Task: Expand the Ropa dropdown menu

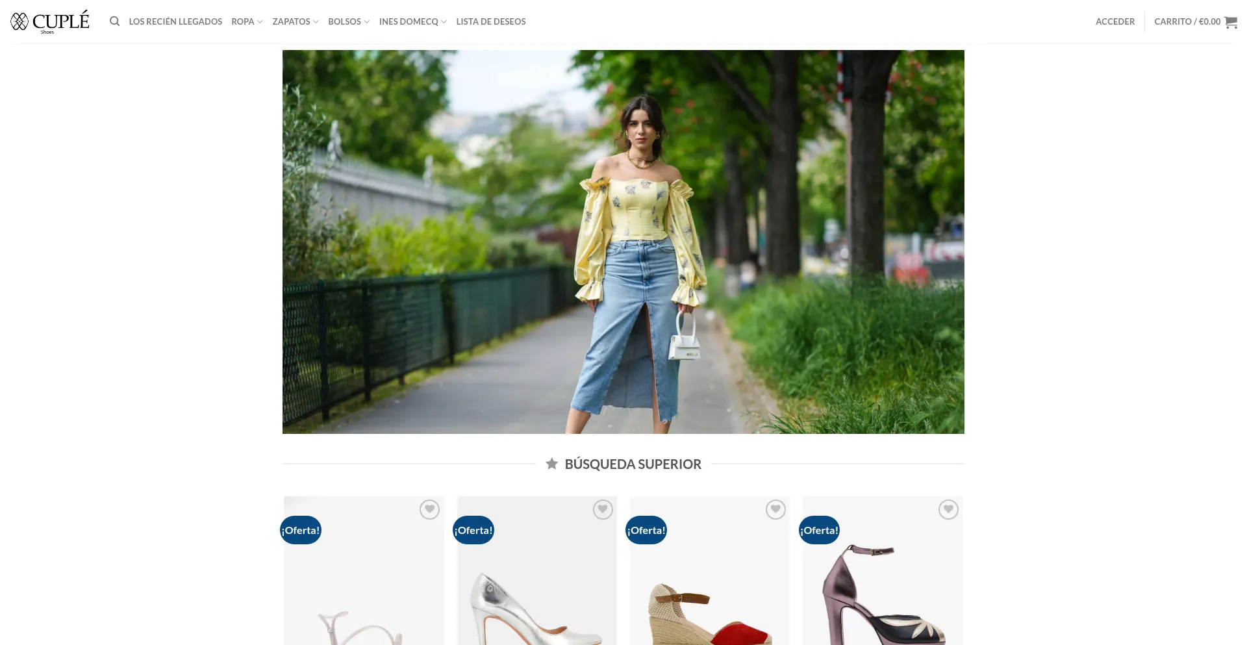Action: click(x=247, y=21)
